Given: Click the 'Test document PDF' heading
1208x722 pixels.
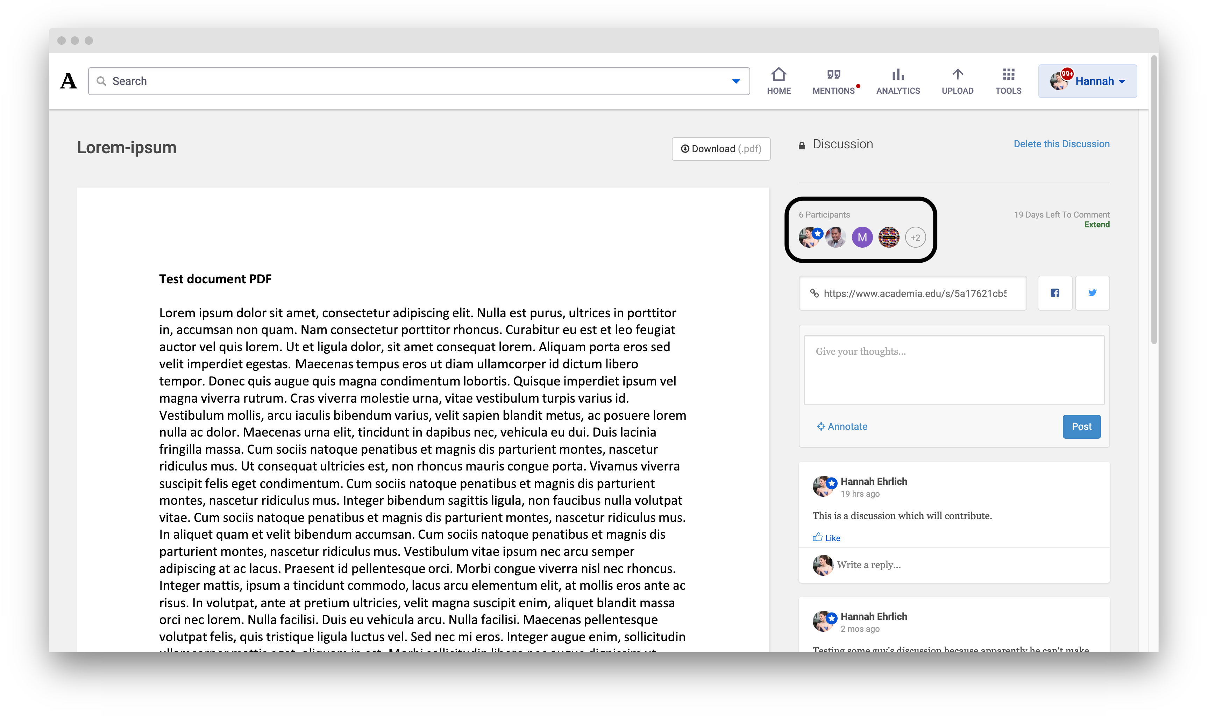Looking at the screenshot, I should (215, 279).
